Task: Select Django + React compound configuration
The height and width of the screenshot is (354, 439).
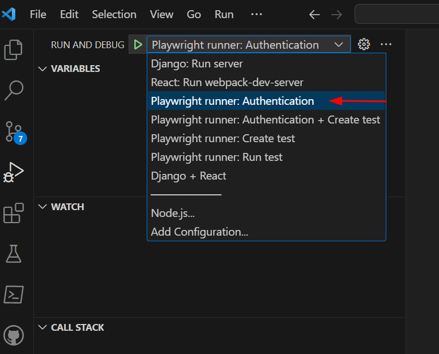Action: 266,176
